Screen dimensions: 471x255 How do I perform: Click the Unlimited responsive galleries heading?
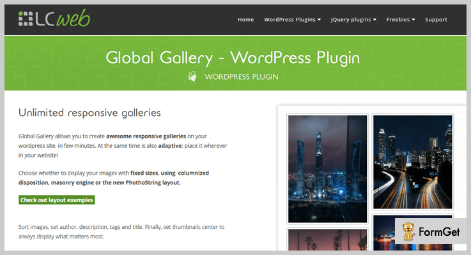pyautogui.click(x=89, y=113)
